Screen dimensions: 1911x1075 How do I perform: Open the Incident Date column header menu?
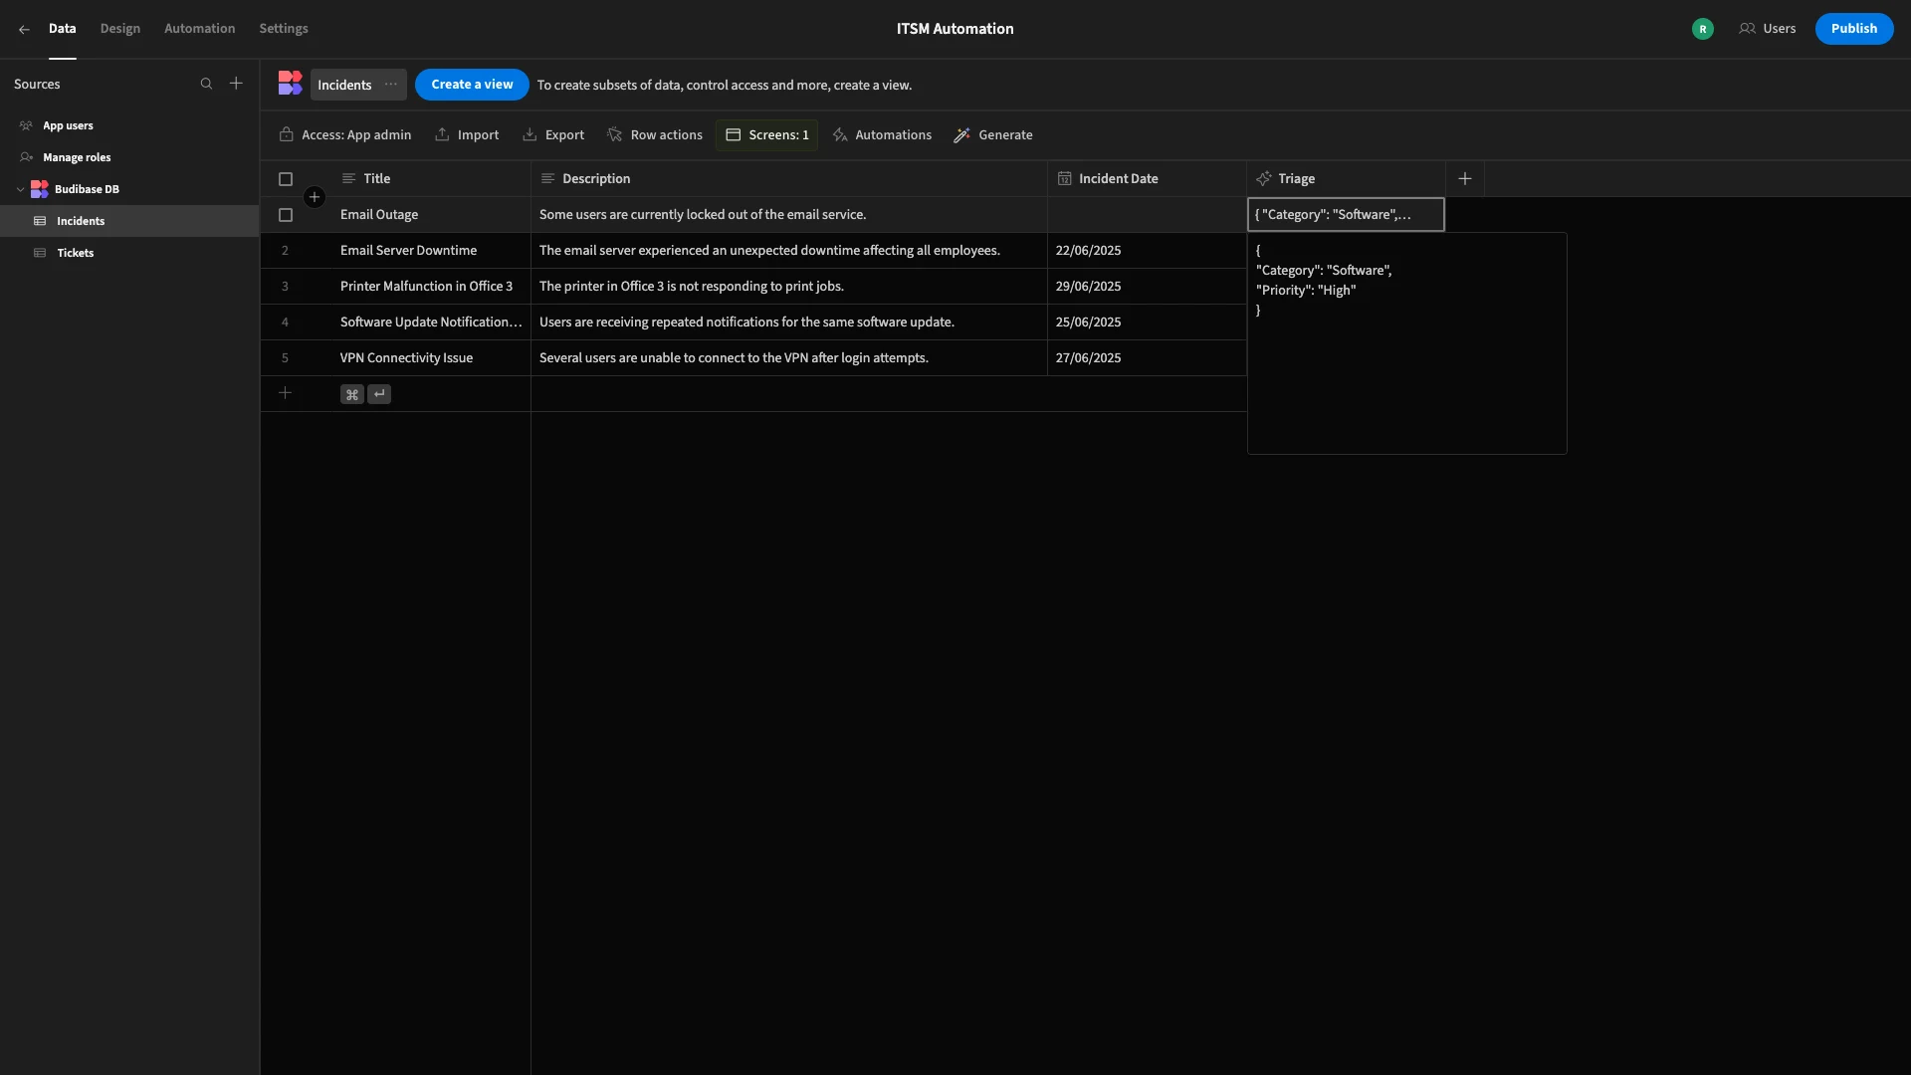[x=1147, y=178]
